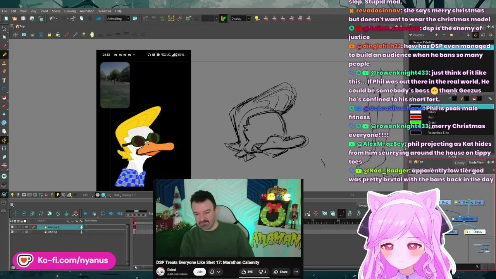The image size is (496, 279).
Task: Select the Pencil tool
Action: pyautogui.click(x=4, y=54)
